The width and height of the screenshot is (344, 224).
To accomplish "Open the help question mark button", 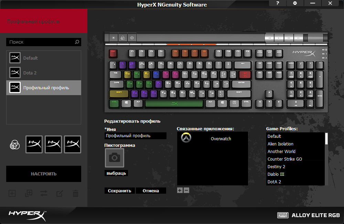I will (x=278, y=3).
